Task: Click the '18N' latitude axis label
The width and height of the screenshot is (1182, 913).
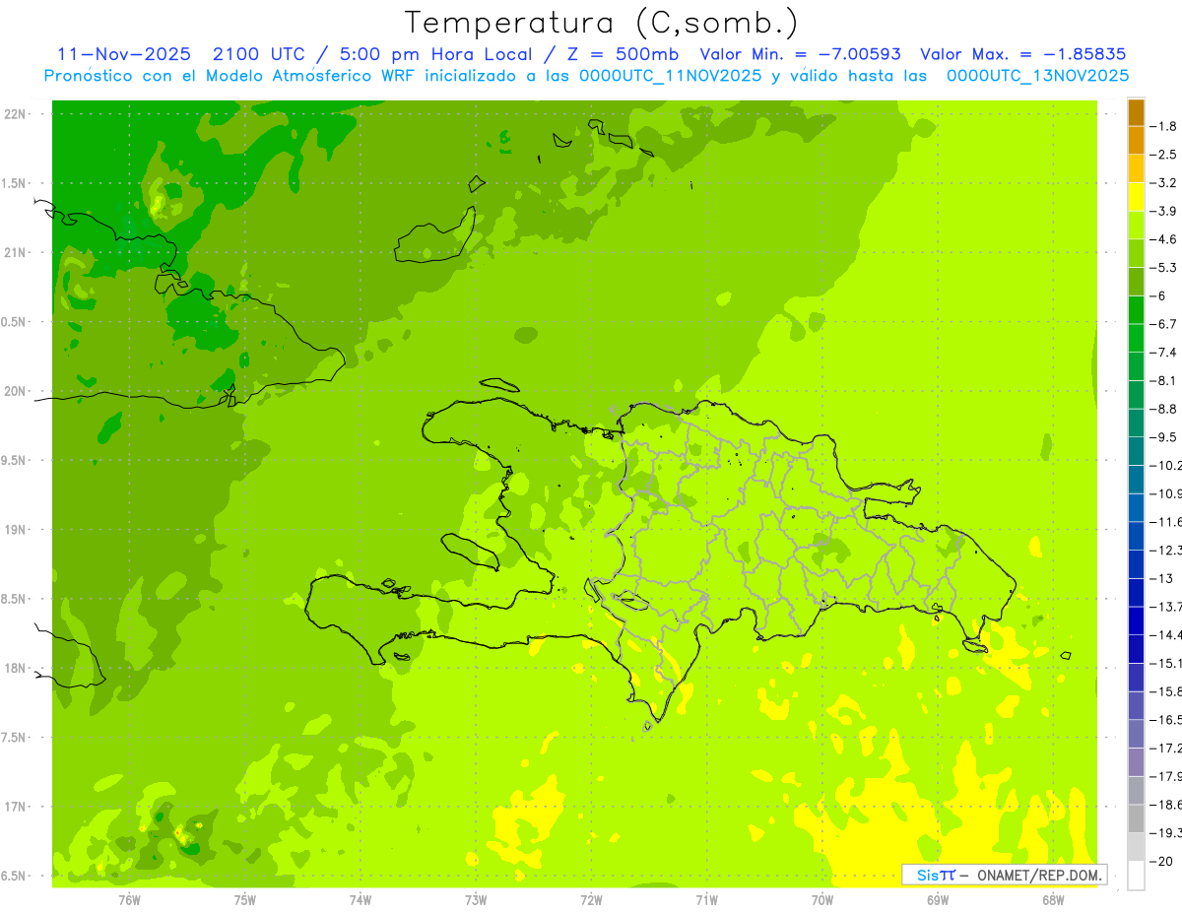Action: [x=16, y=668]
